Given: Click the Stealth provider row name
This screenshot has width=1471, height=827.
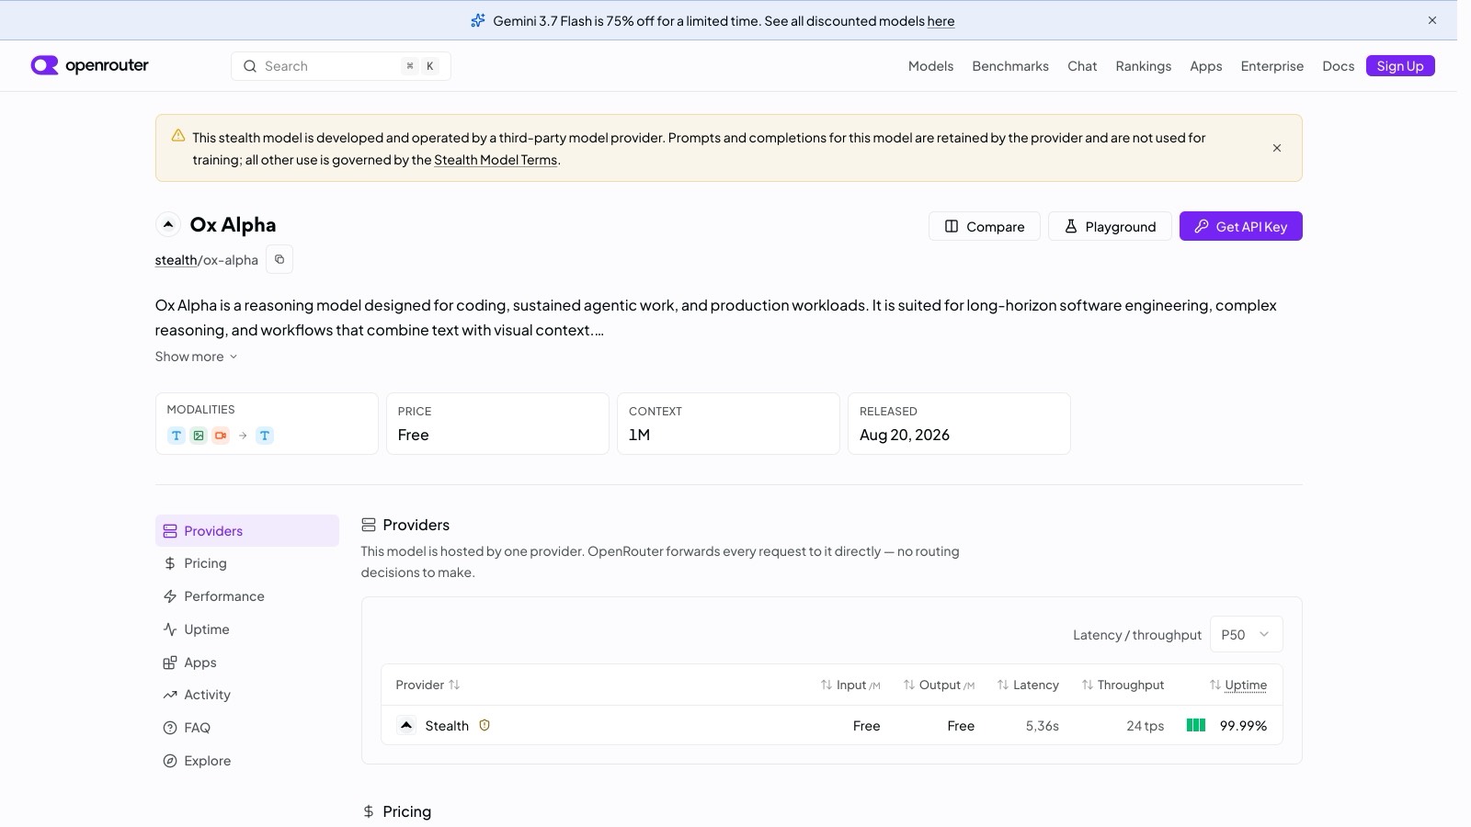Looking at the screenshot, I should [447, 726].
